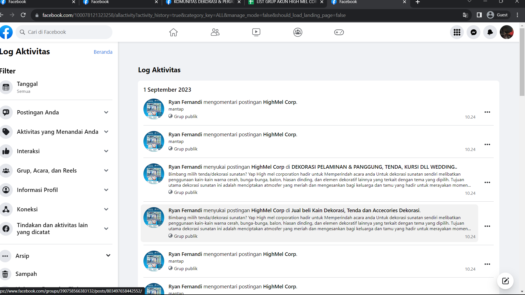The image size is (525, 295).
Task: Open options for second mantap comment entry
Action: (x=487, y=145)
